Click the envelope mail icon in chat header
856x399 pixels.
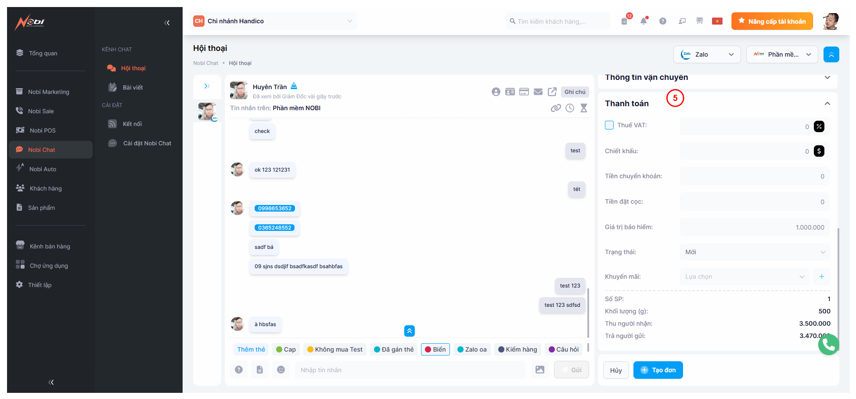pos(538,92)
